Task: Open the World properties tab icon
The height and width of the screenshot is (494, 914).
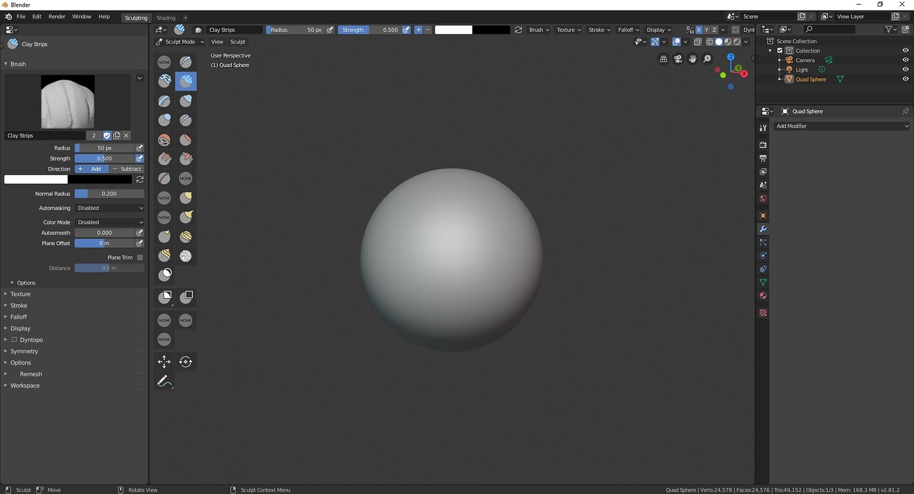Action: tap(763, 199)
